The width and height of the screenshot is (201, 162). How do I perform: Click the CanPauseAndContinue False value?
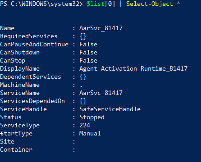[x=88, y=45]
